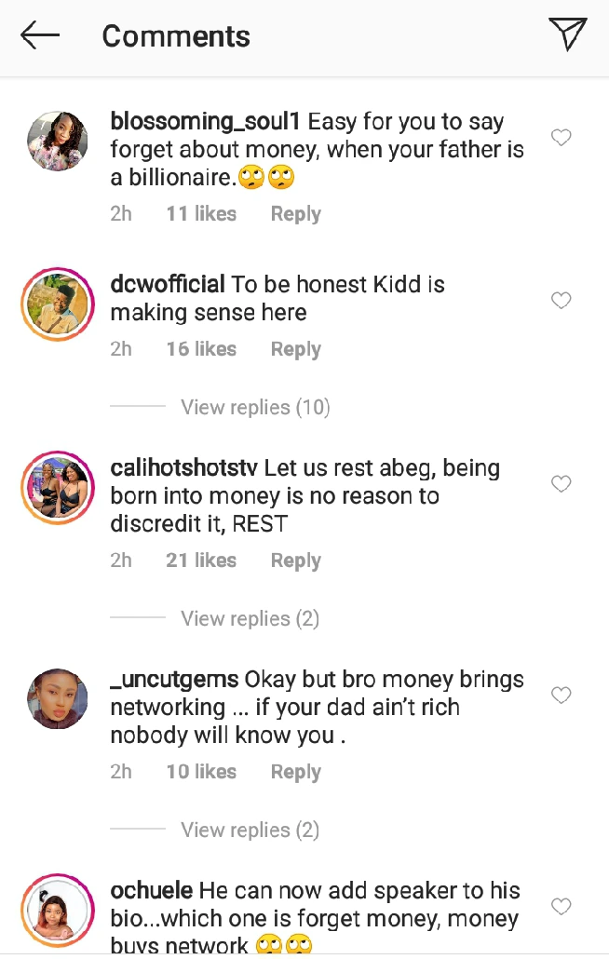This screenshot has height=959, width=609.
Task: Open ochuele's story avatar
Action: (57, 910)
